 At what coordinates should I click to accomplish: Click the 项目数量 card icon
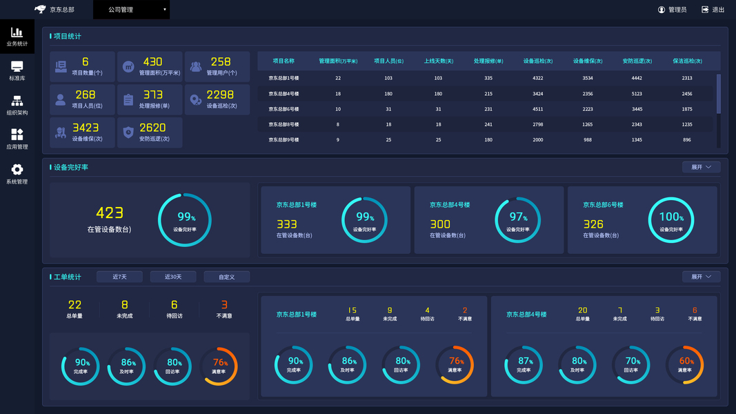point(61,67)
